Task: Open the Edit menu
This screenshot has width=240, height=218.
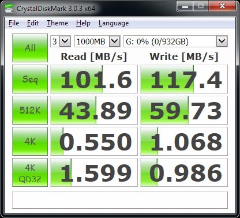Action: pyautogui.click(x=33, y=23)
